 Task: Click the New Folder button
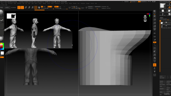click(163, 78)
